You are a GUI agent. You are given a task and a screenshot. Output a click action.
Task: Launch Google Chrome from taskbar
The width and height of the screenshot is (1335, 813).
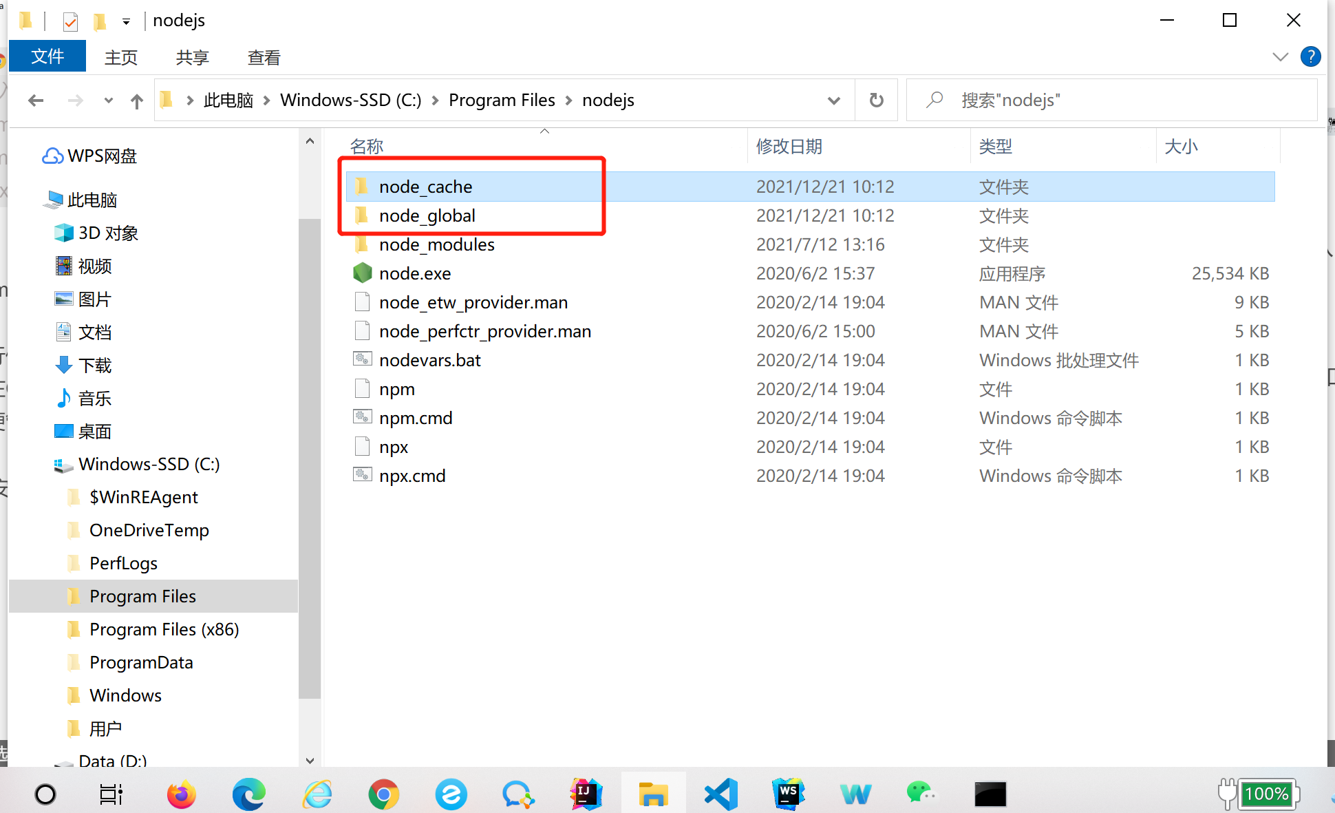(x=383, y=794)
